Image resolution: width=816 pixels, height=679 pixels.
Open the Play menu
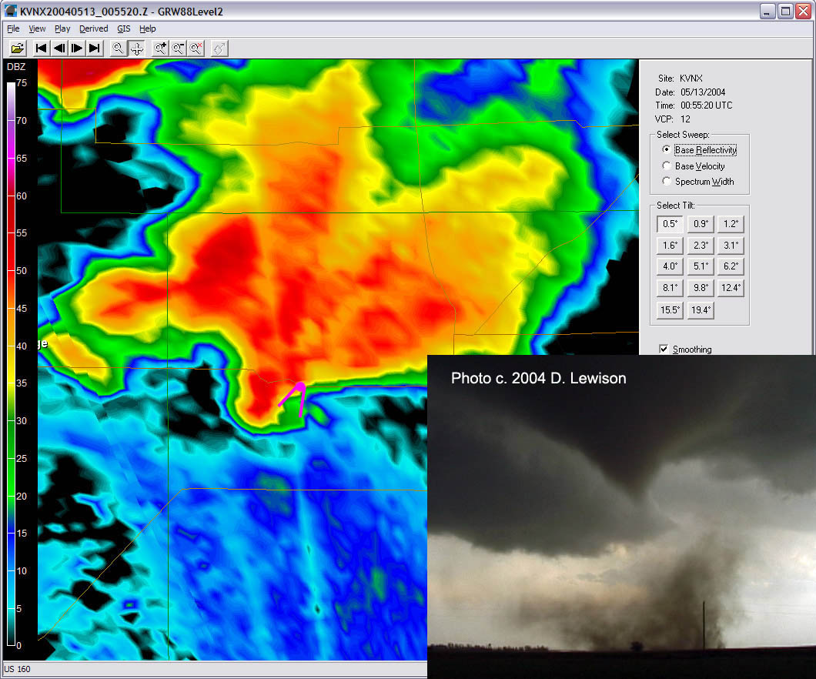click(62, 28)
